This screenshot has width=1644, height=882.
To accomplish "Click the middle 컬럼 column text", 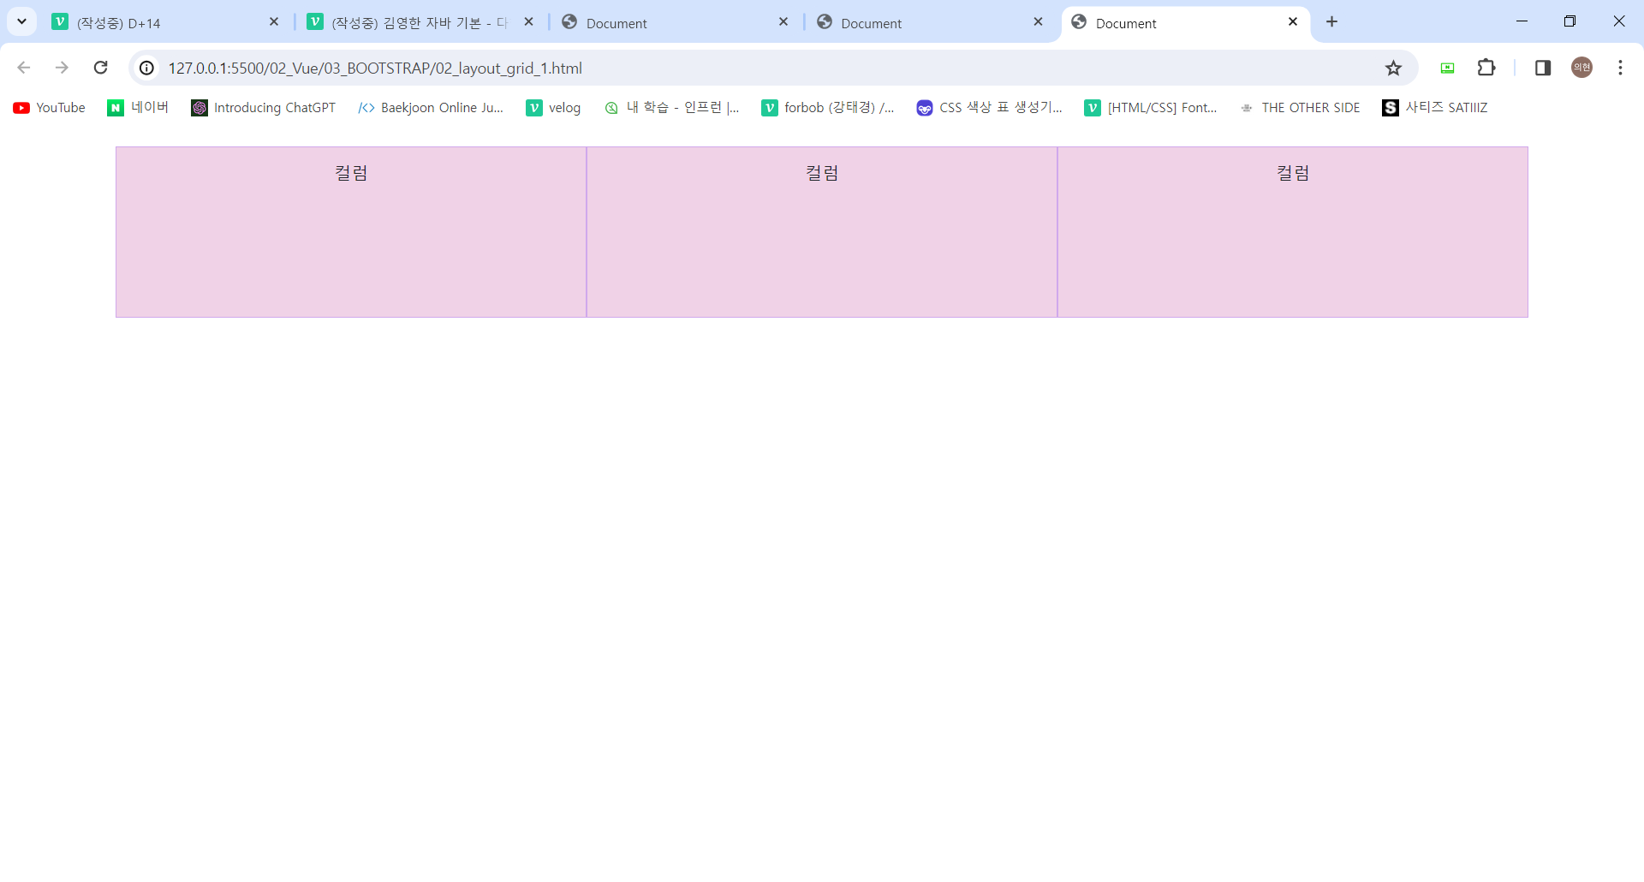I will [x=822, y=173].
